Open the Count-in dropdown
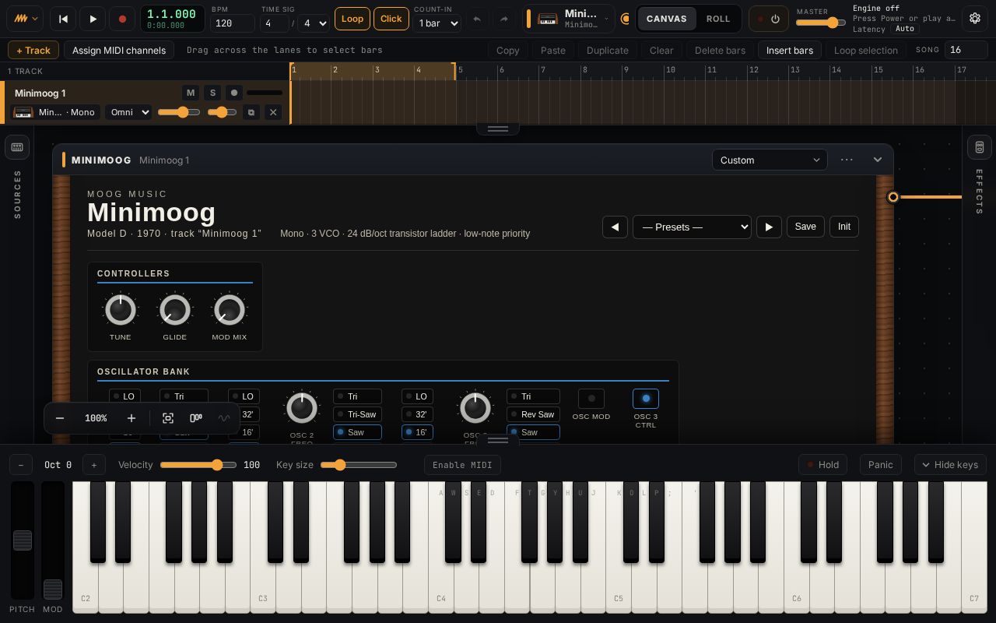996x623 pixels. (437, 23)
